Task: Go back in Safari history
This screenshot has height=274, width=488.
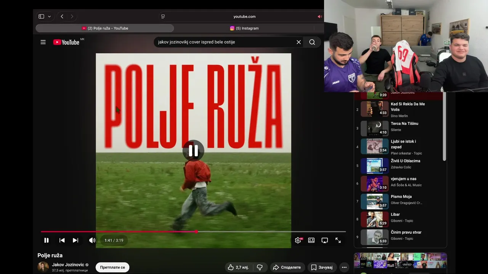Action: (x=62, y=16)
